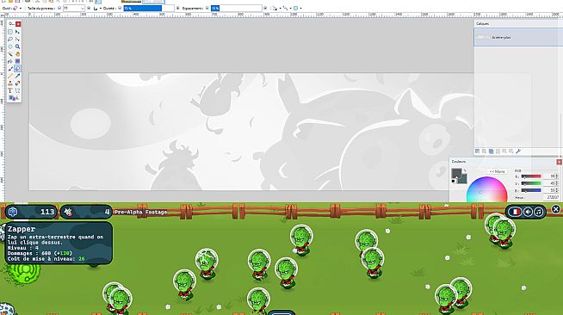Swap primary and secondary colors arrow

(x=465, y=170)
